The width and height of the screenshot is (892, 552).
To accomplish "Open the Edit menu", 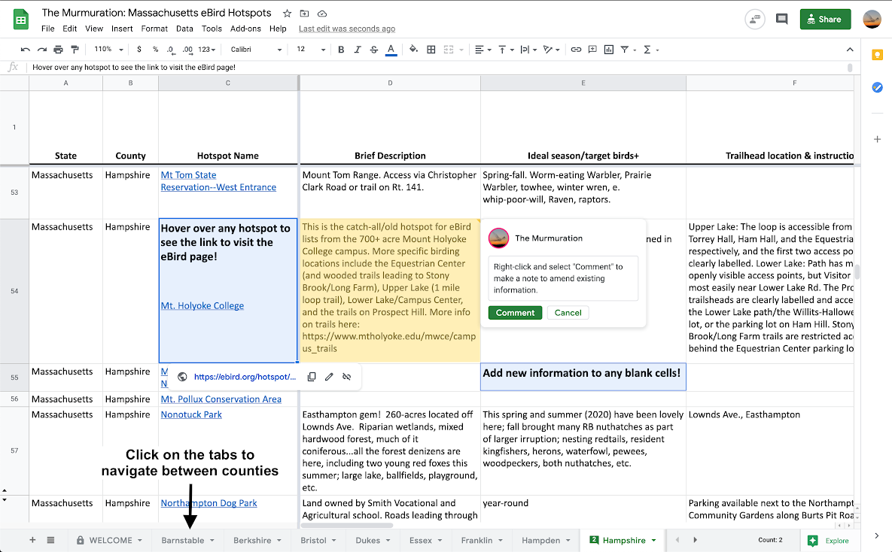I will coord(70,29).
